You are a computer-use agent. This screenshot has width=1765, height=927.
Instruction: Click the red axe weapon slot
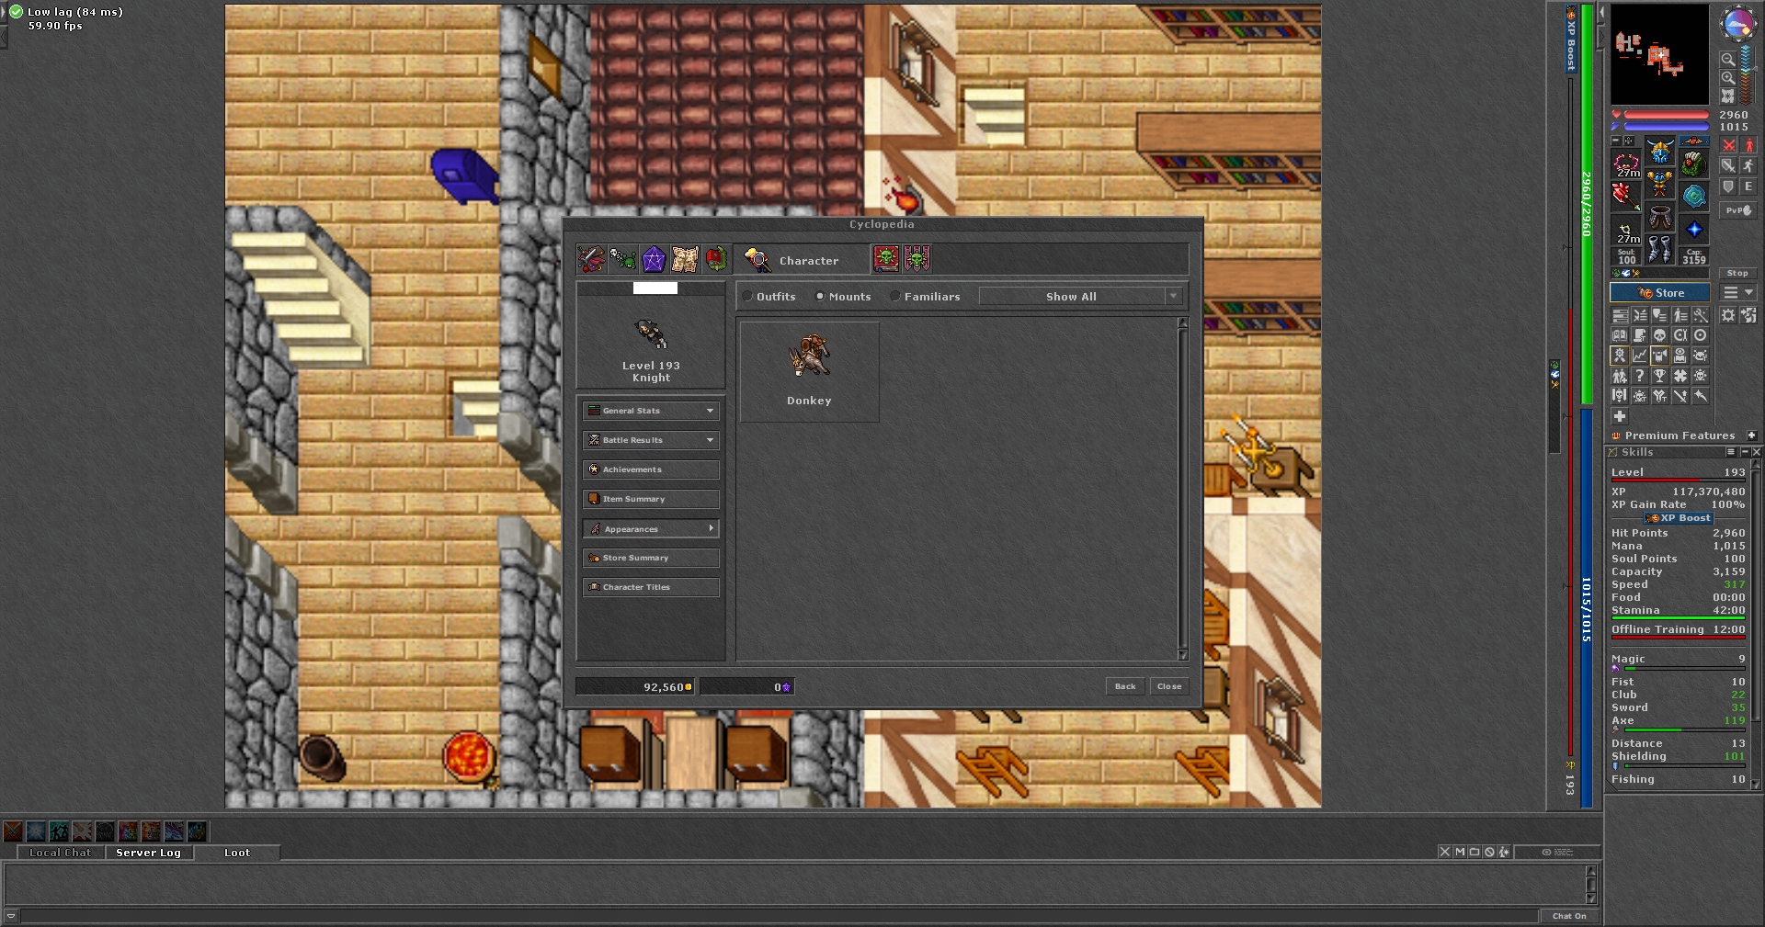click(1626, 196)
